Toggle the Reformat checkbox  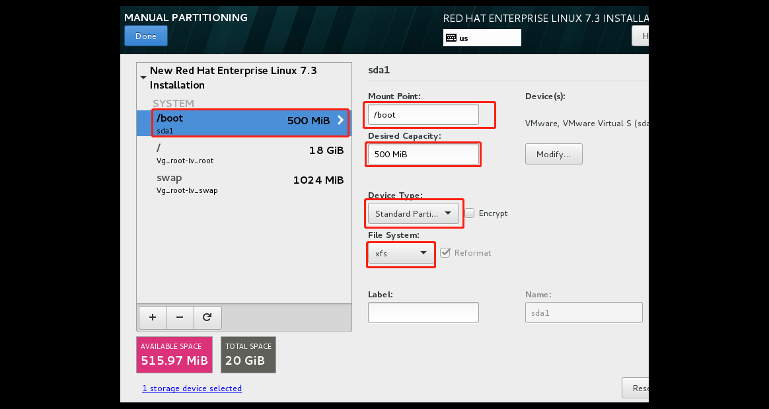coord(445,252)
